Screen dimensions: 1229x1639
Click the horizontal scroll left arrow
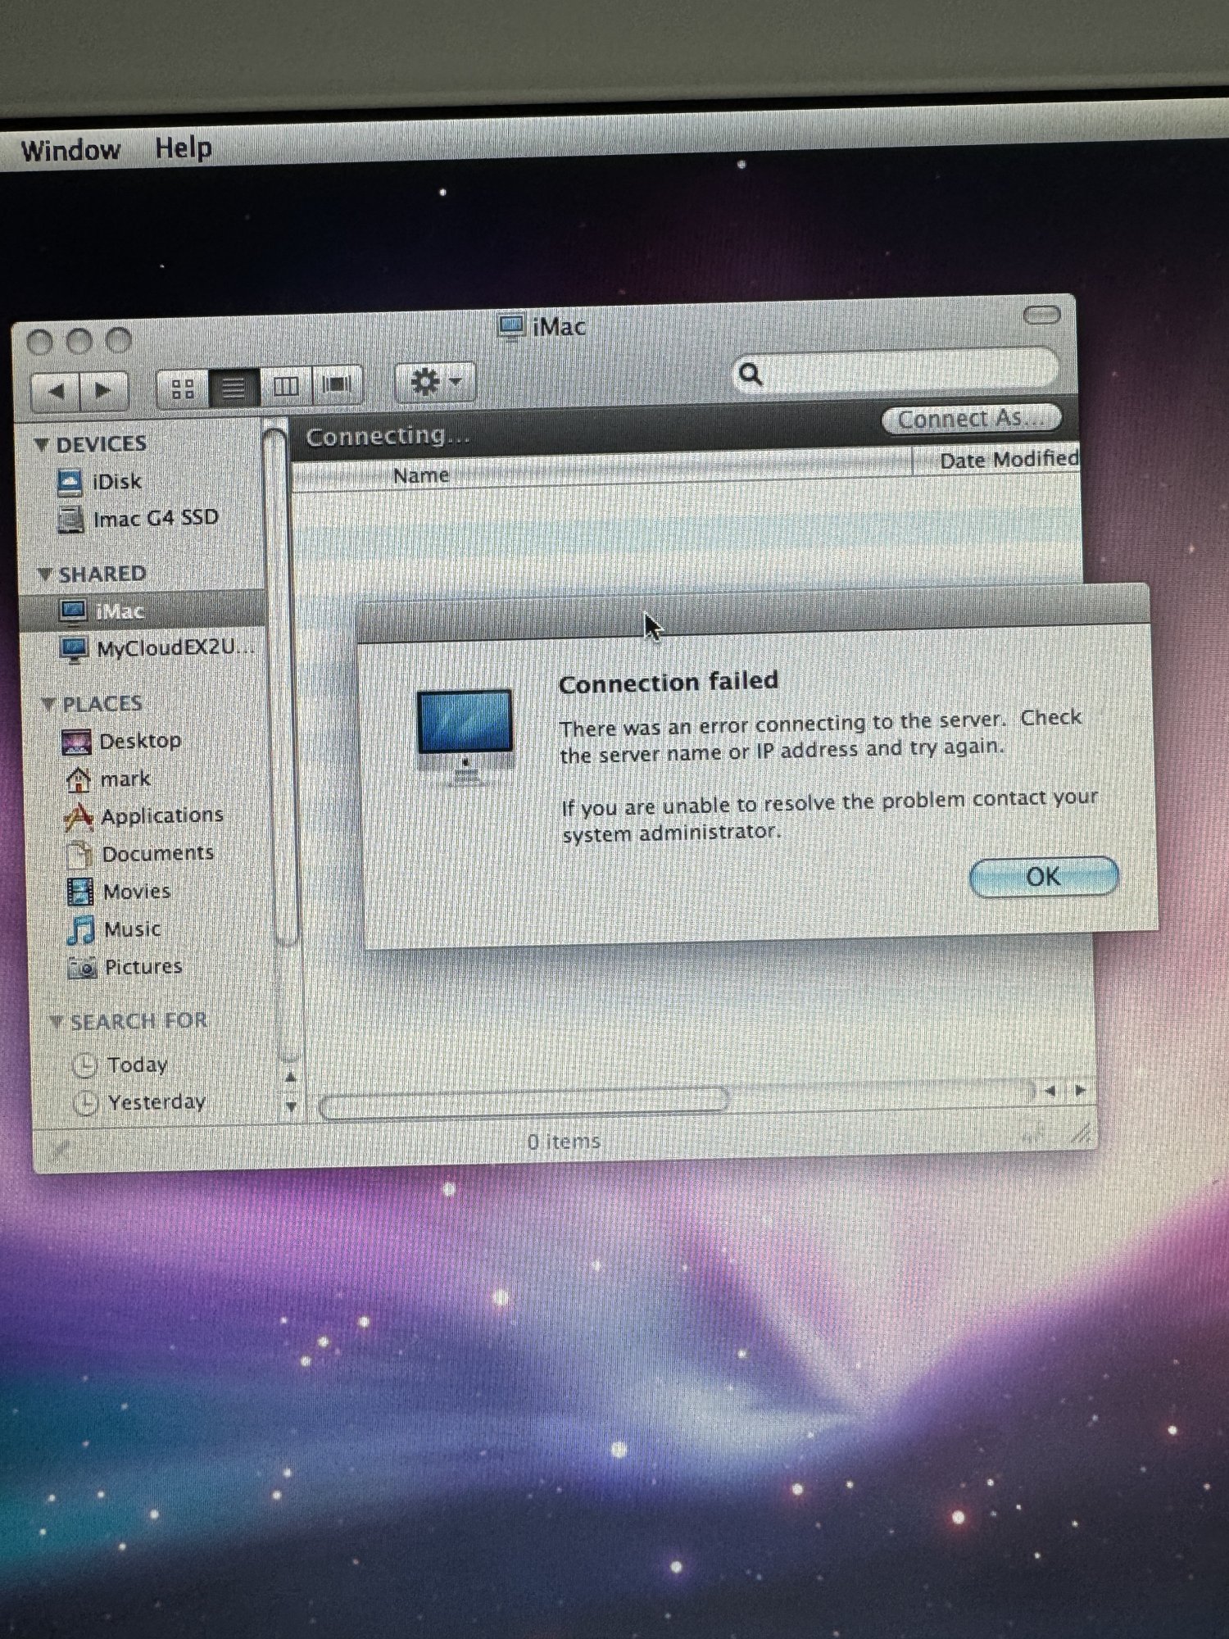[1051, 1091]
